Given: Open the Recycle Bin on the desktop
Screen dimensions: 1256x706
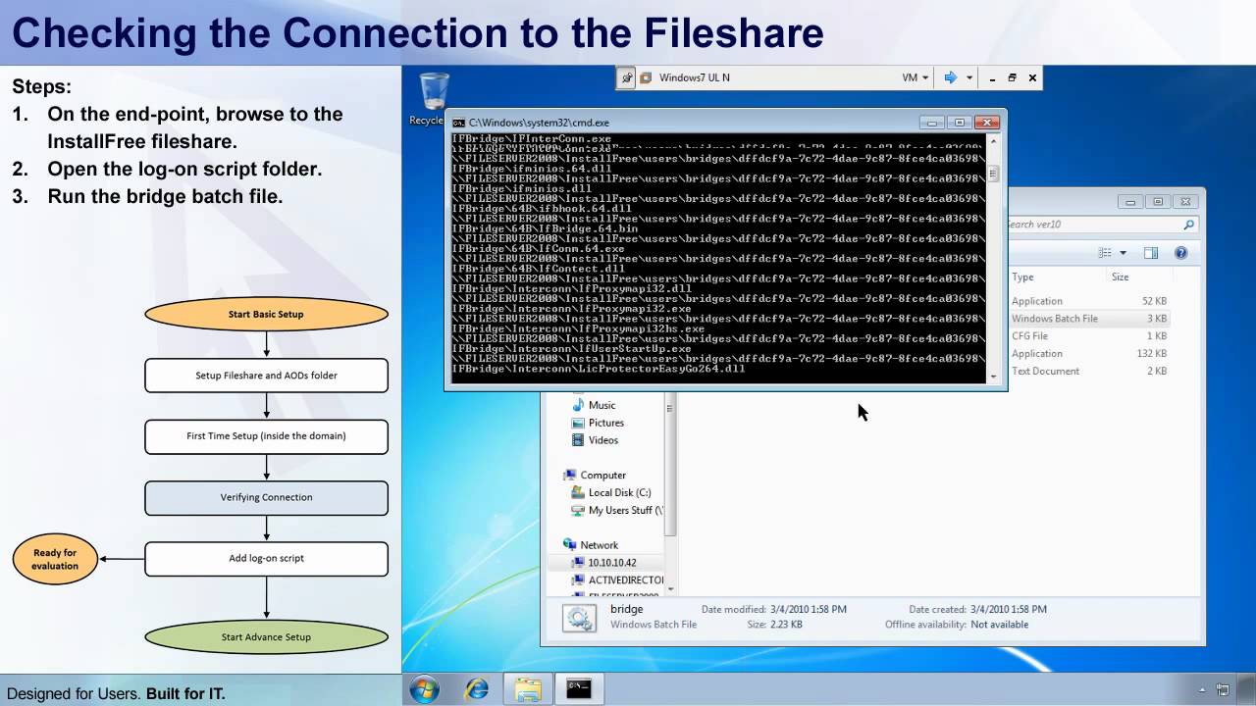Looking at the screenshot, I should 434,98.
